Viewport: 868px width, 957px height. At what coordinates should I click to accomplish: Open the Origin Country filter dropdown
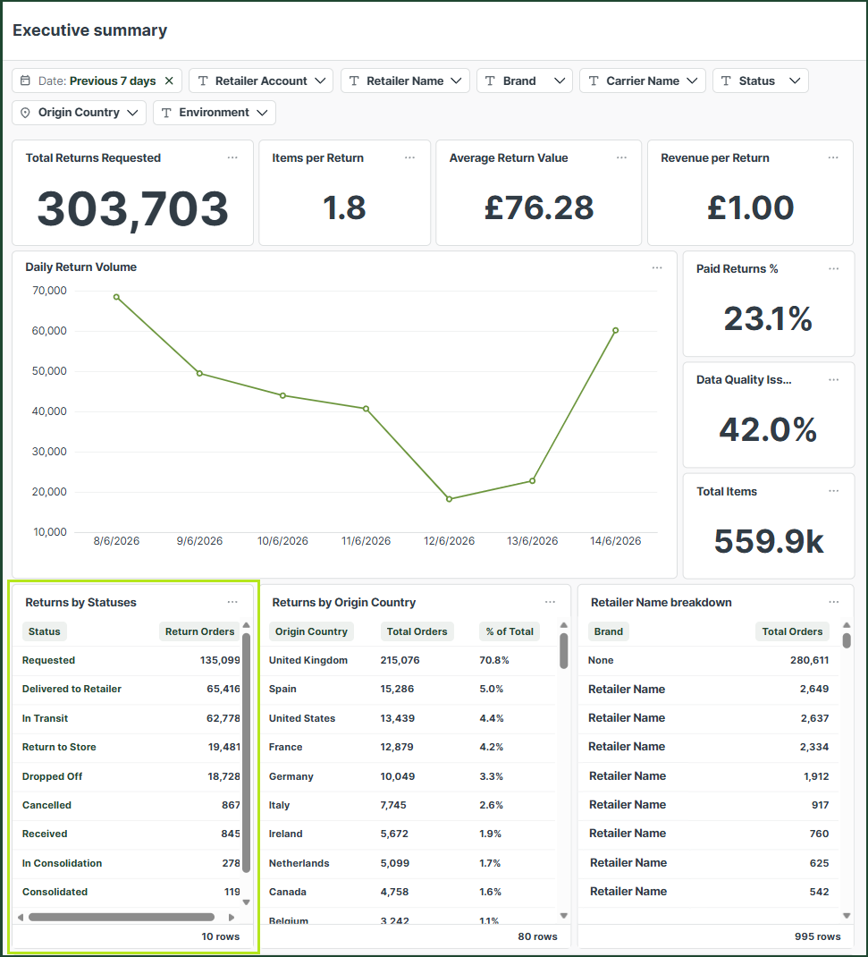[79, 113]
